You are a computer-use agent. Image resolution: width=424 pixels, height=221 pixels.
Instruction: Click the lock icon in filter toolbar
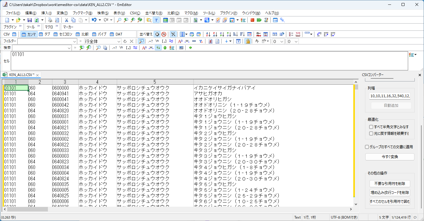coord(247,41)
